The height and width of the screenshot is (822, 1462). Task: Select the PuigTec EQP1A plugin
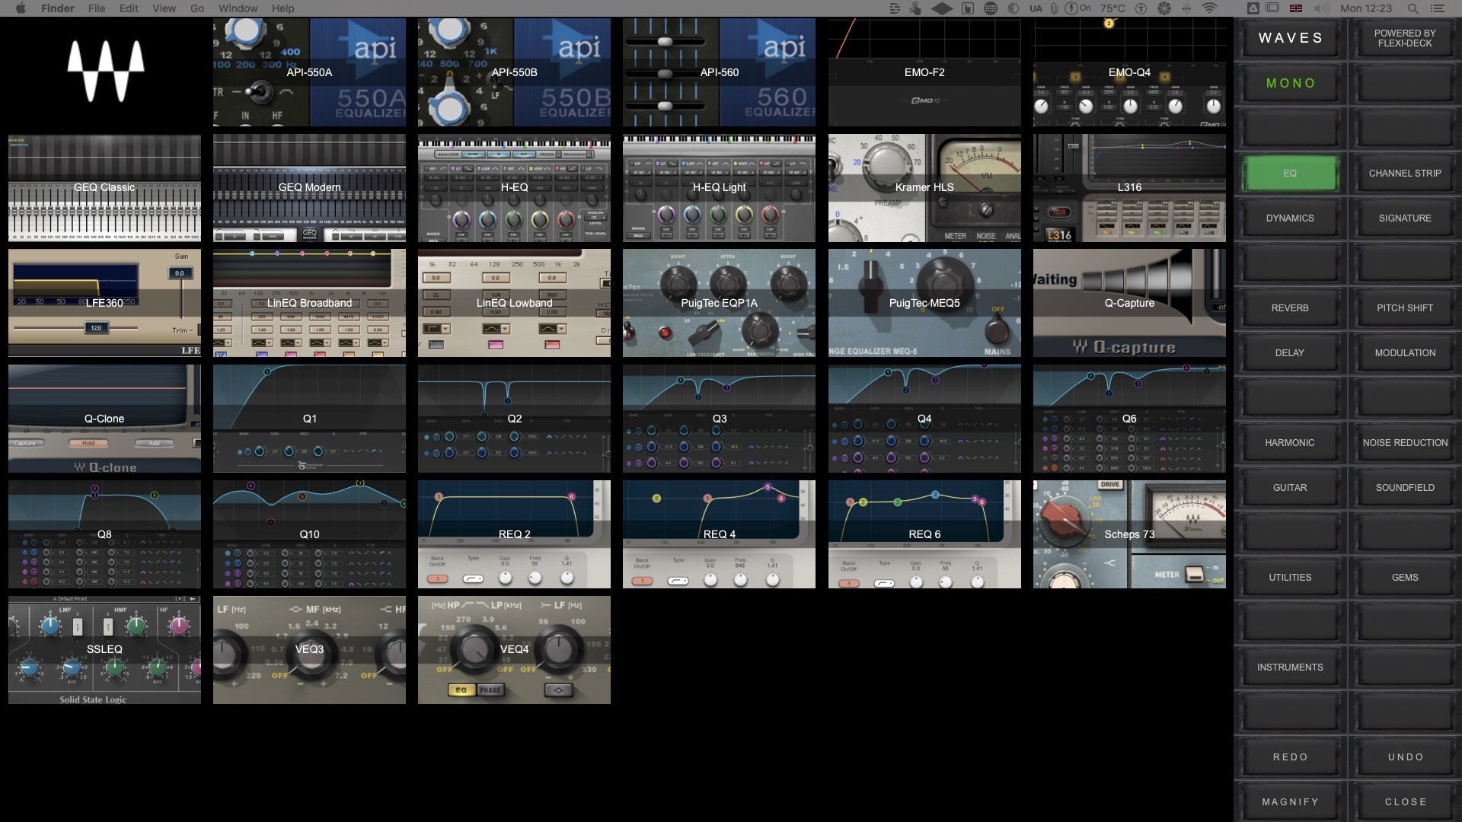coord(719,302)
